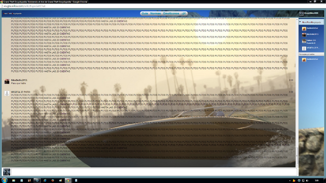Open the Guía link in chat header
This screenshot has width=326, height=183.
(x=145, y=14)
